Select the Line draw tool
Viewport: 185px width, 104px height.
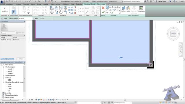tap(107, 8)
